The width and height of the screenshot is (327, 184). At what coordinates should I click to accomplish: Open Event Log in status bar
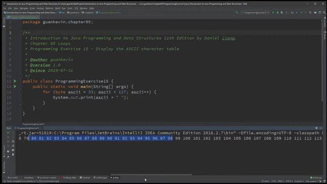[x=316, y=178]
